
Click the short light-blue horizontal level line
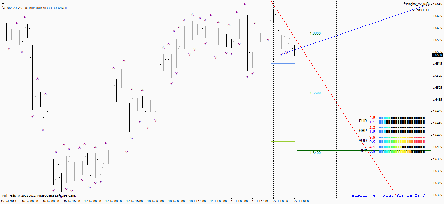click(283, 63)
